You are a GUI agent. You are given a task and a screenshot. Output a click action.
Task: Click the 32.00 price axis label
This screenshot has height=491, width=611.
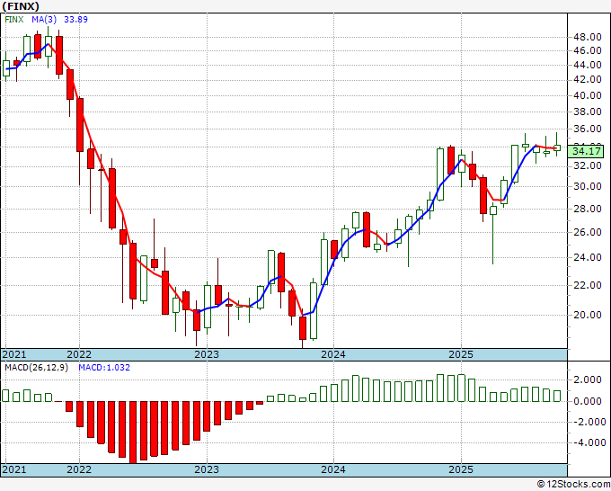point(588,165)
